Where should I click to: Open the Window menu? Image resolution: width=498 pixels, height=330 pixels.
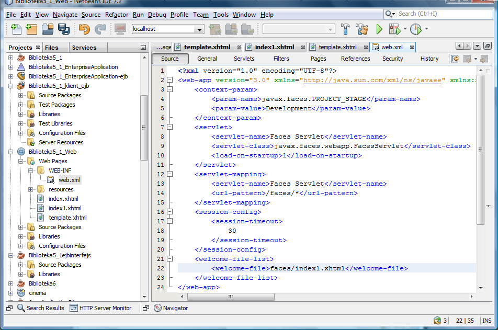coord(244,15)
